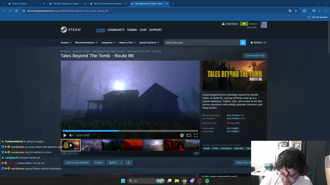Click the Stealth tag

(207, 148)
